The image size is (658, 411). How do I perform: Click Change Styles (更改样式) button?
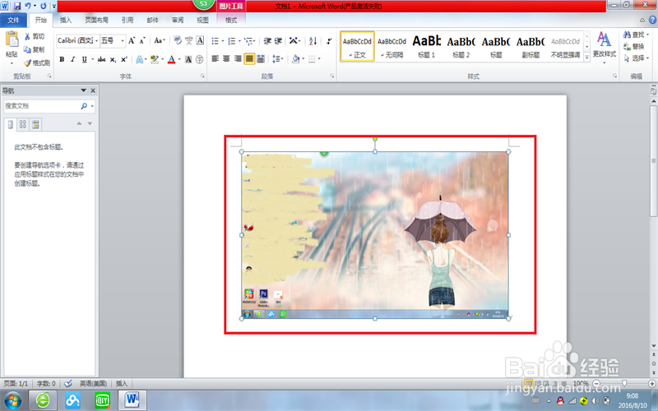click(605, 47)
